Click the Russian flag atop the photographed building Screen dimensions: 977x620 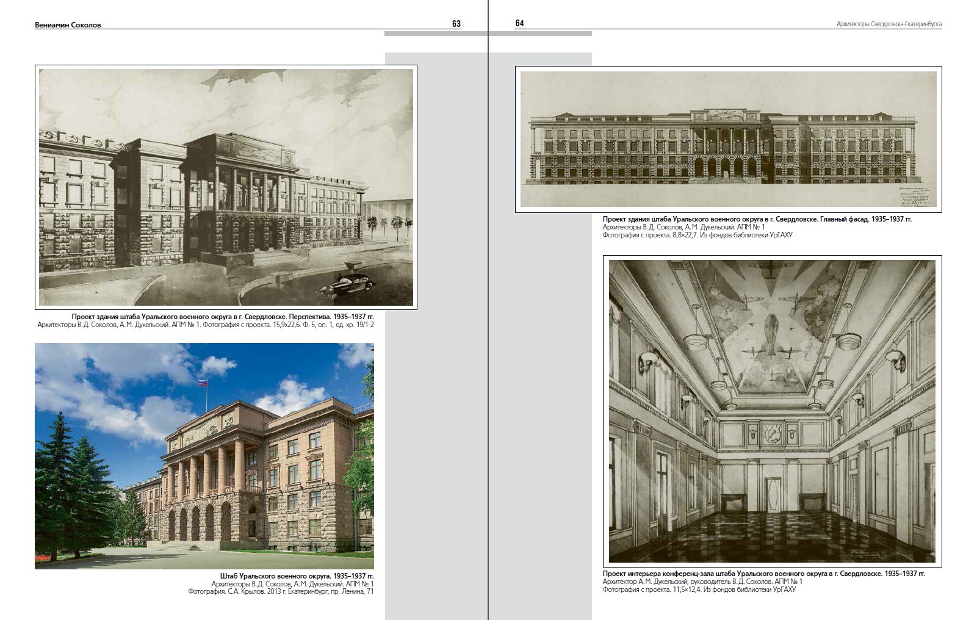pos(201,382)
